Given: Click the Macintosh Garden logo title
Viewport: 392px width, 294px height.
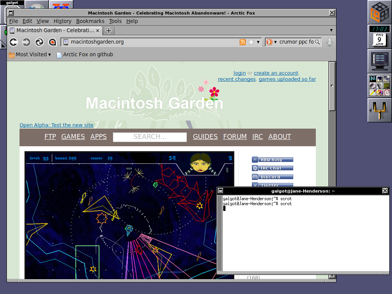Looking at the screenshot, I should (x=155, y=103).
